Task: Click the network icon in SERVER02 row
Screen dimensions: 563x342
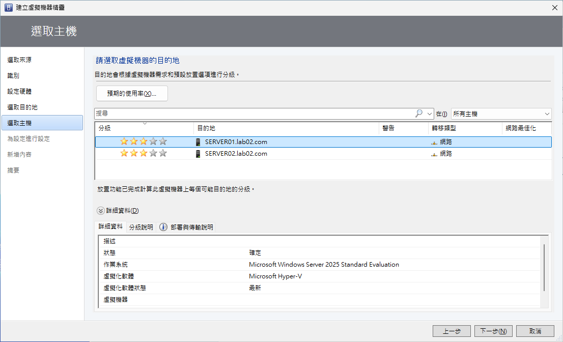Action: pos(434,154)
